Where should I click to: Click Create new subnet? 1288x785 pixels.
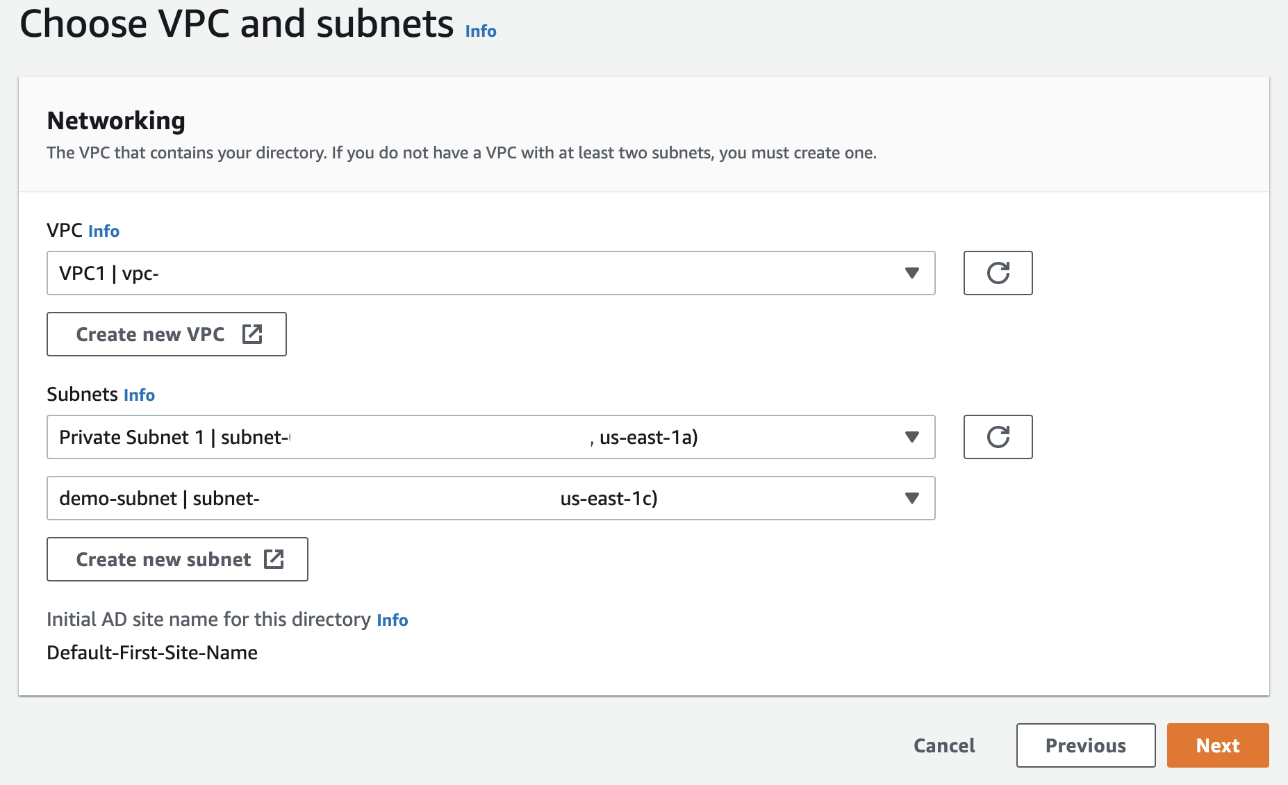[x=176, y=559]
